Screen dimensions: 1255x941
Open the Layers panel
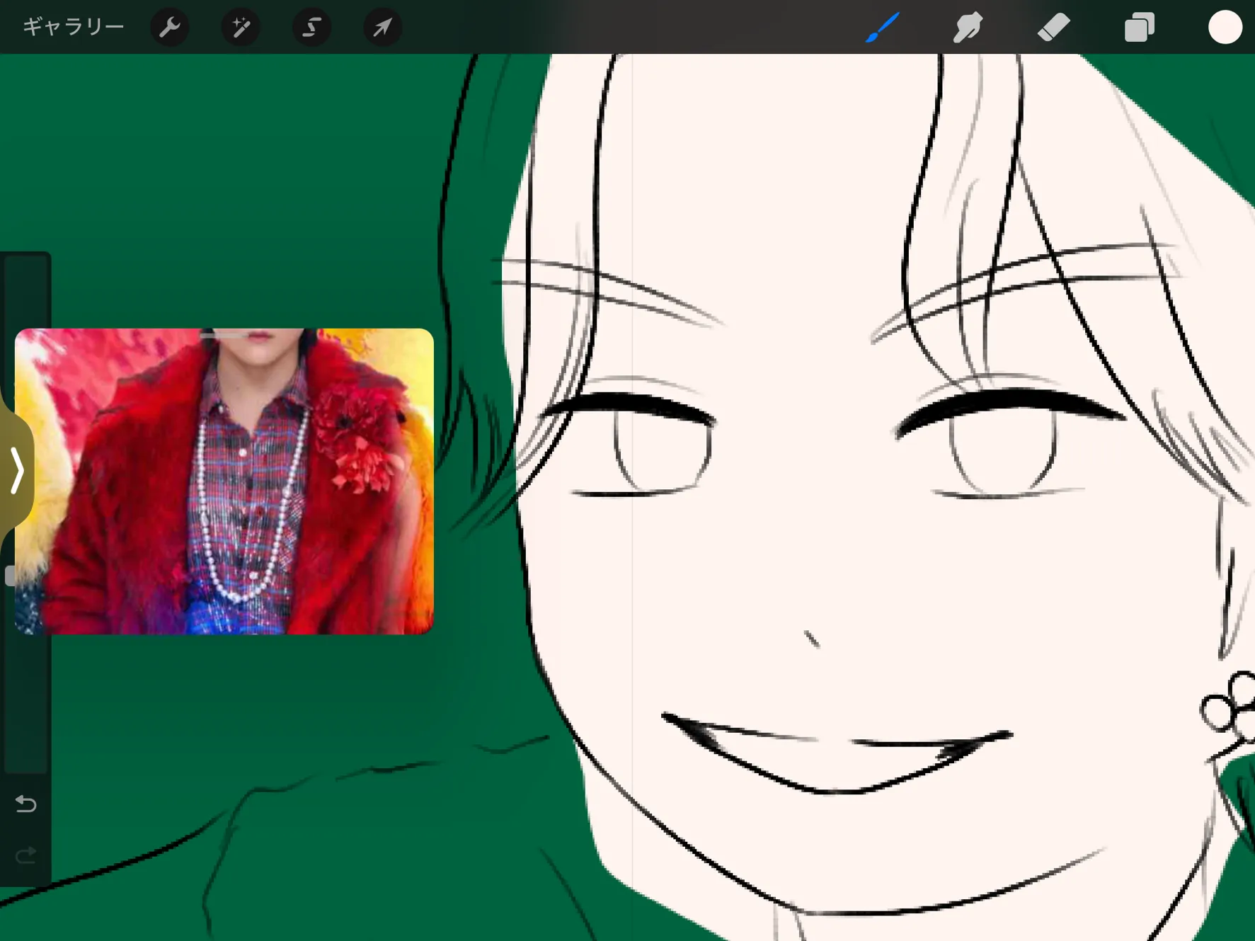[x=1140, y=27]
